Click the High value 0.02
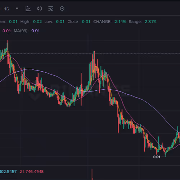The width and height of the screenshot is (180, 180). [x=37, y=22]
